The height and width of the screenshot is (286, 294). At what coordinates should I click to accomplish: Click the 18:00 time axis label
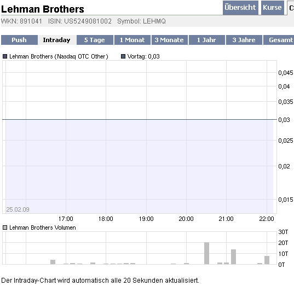click(106, 219)
